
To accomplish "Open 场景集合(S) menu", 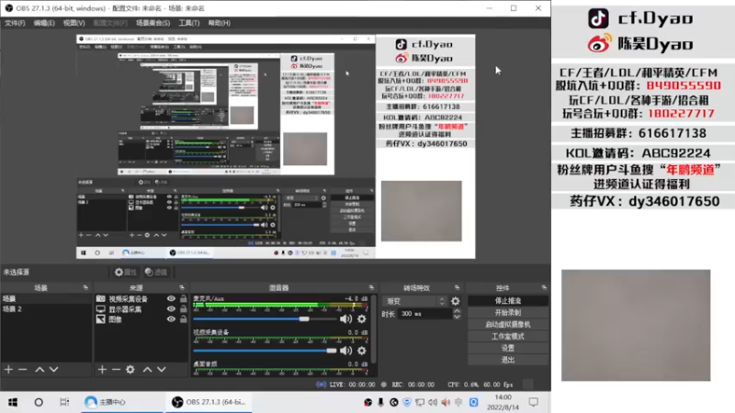I will click(153, 23).
